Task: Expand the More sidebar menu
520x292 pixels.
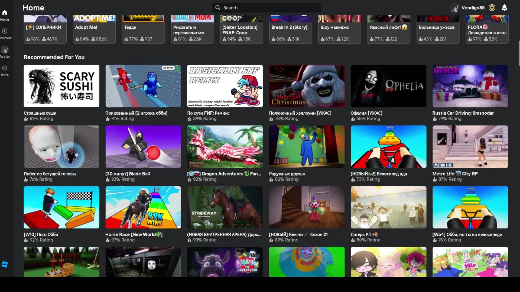Action: pyautogui.click(x=5, y=68)
